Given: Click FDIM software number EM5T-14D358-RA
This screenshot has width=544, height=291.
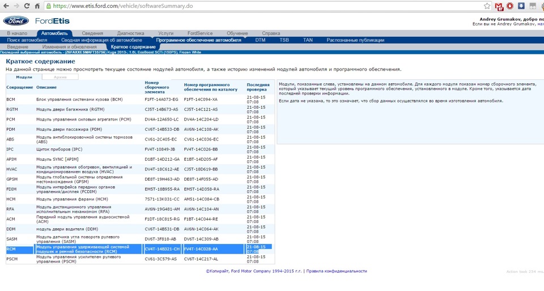Looking at the screenshot, I should (202, 190).
